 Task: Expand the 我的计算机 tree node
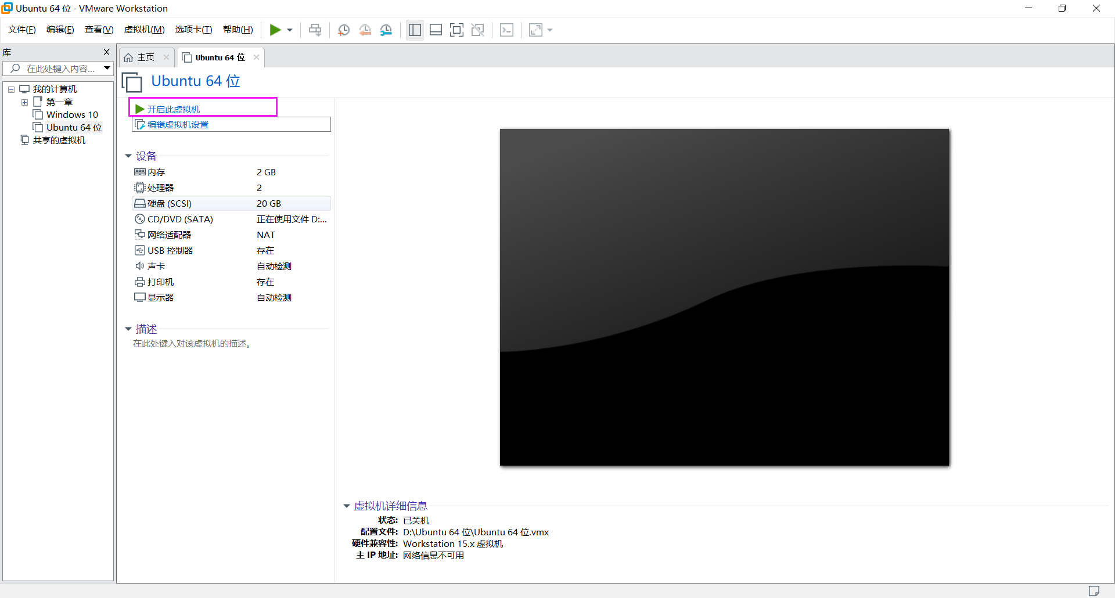point(10,89)
